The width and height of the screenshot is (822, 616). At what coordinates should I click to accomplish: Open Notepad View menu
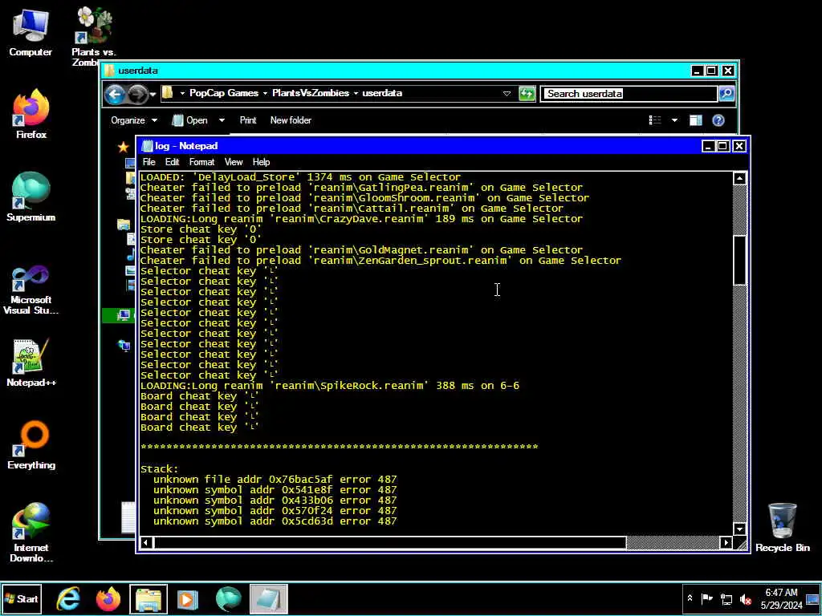(234, 162)
